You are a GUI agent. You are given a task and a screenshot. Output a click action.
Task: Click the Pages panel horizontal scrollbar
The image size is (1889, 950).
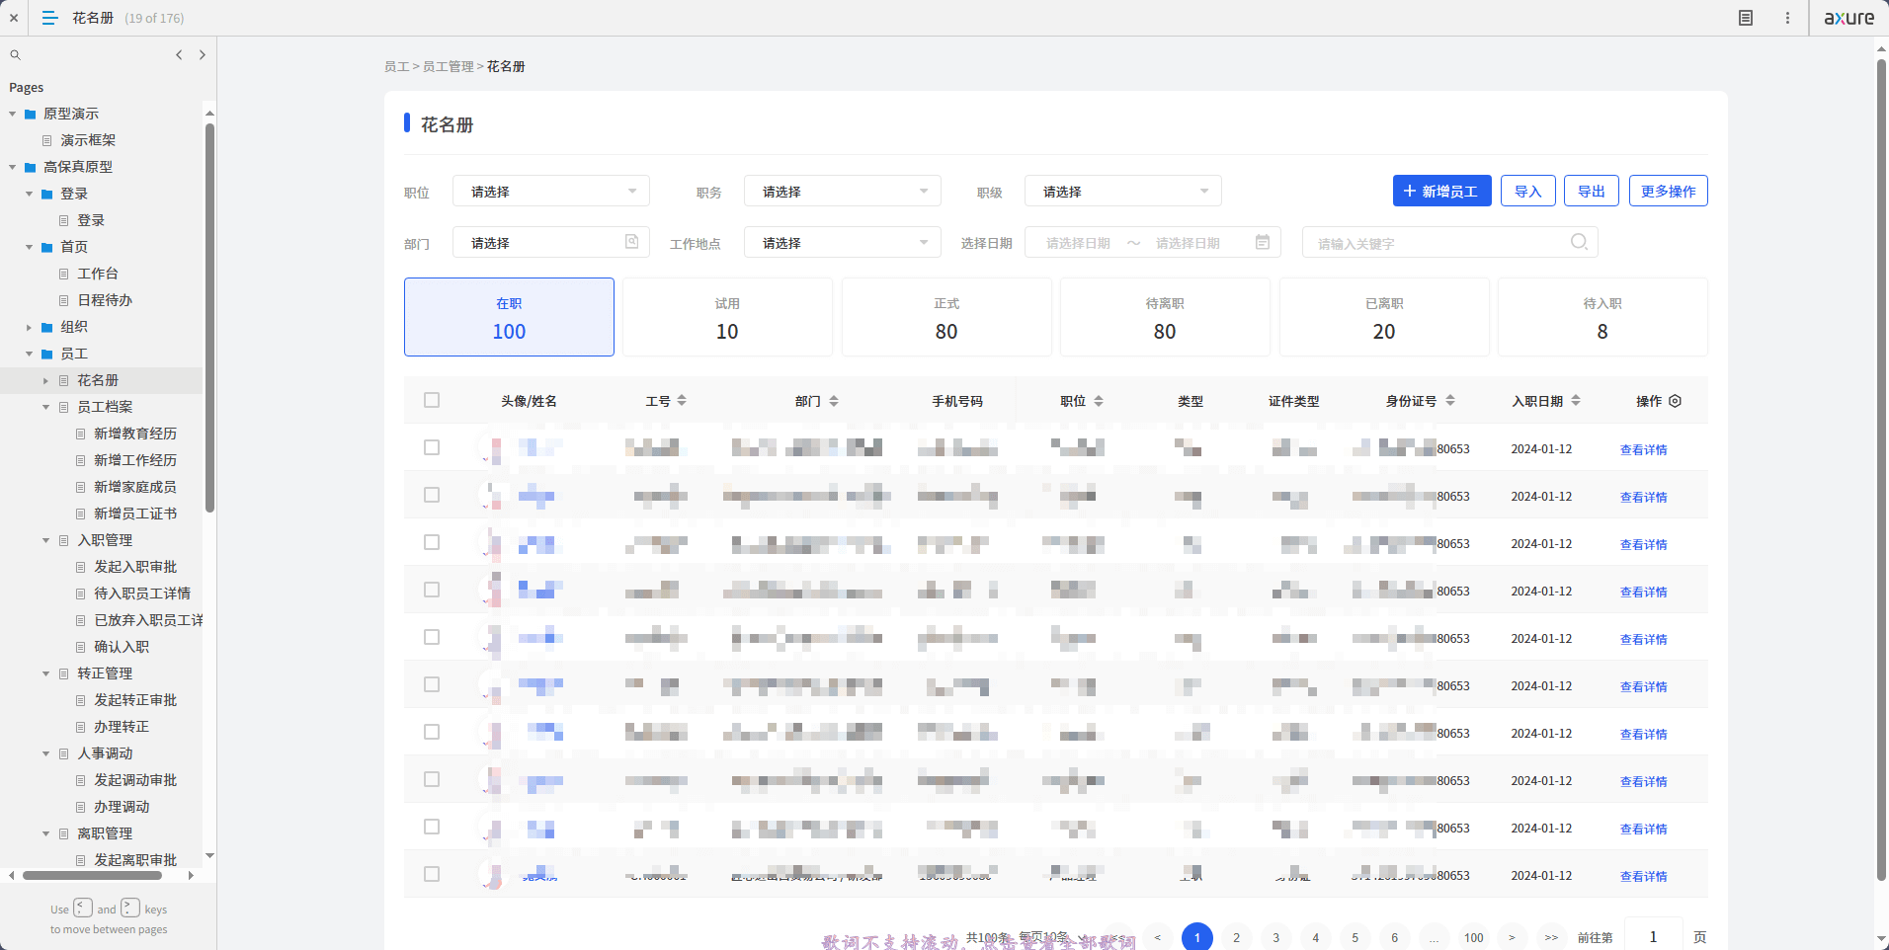[x=92, y=875]
